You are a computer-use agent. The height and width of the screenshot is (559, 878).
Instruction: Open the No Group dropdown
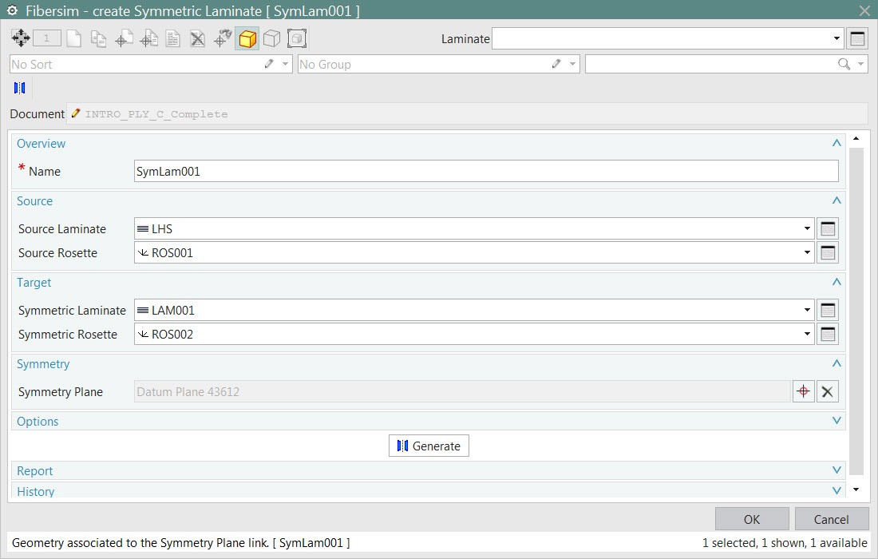[x=573, y=65]
